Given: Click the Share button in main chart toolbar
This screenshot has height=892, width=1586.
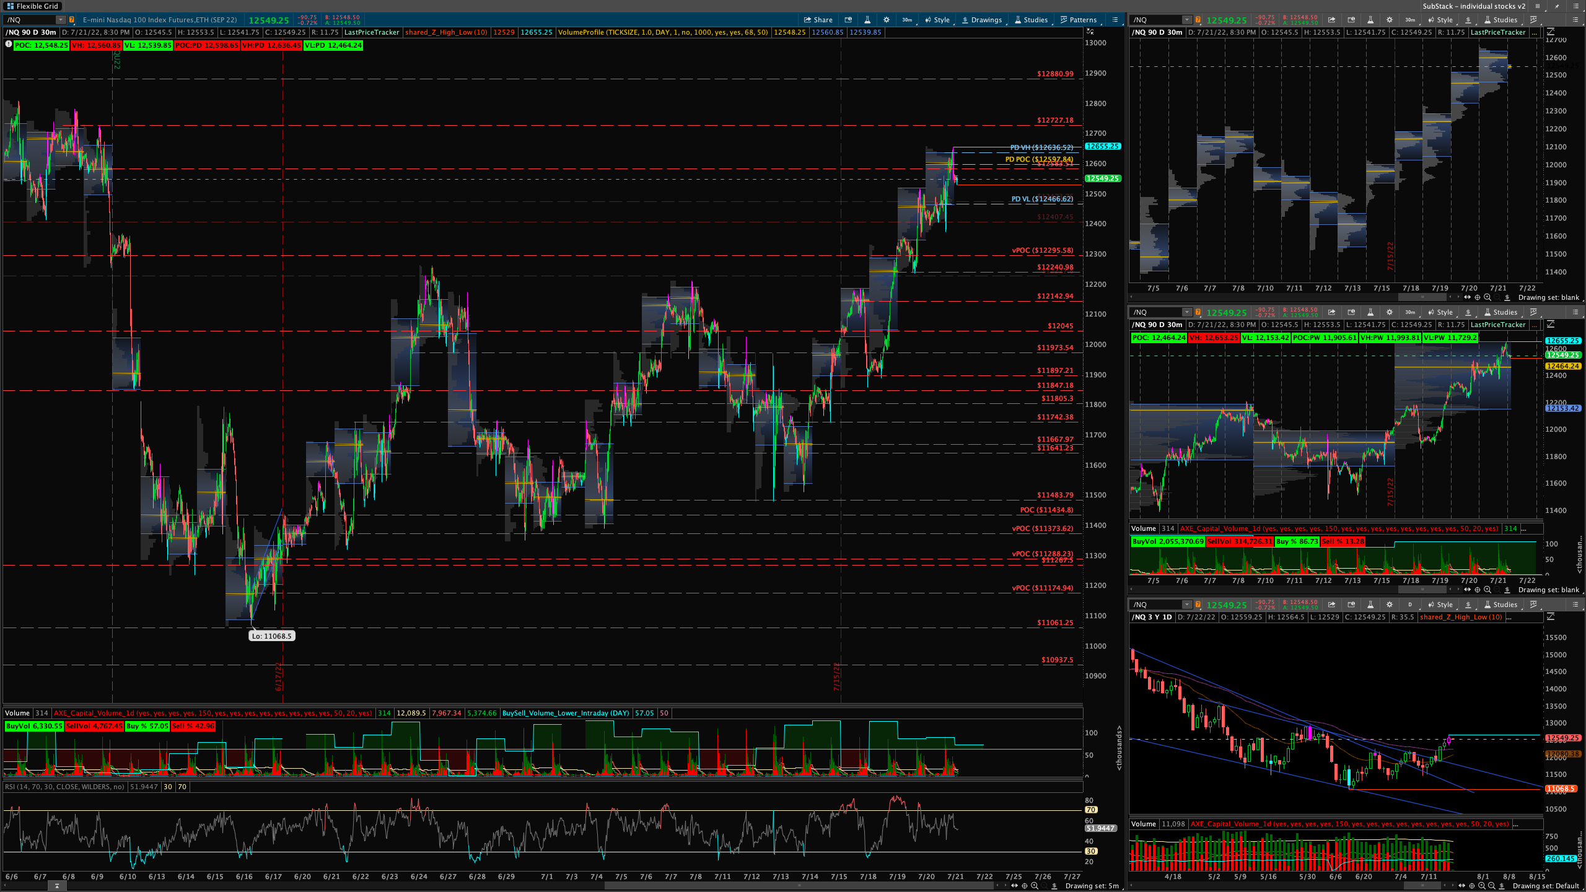Looking at the screenshot, I should pos(818,20).
